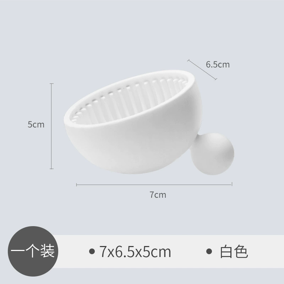This screenshot has width=284, height=284.
Task: Click the bullet dot before 白色
Action: pyautogui.click(x=209, y=251)
